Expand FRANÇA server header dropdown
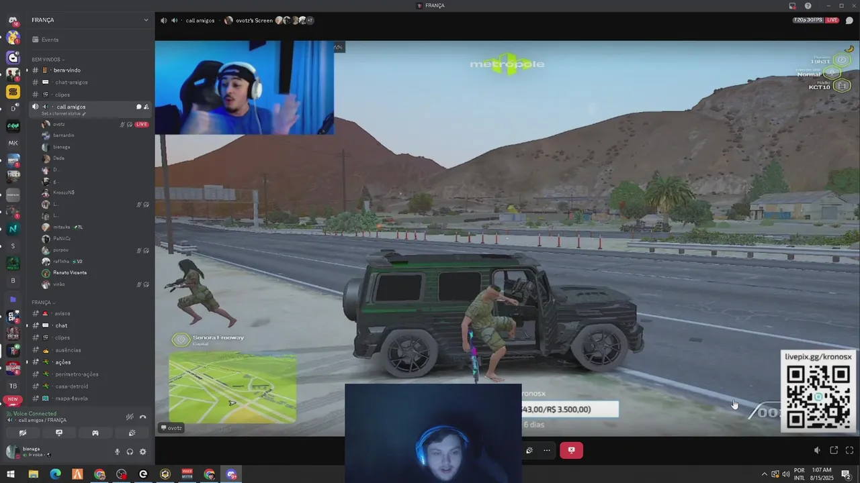The height and width of the screenshot is (483, 860). 146,20
